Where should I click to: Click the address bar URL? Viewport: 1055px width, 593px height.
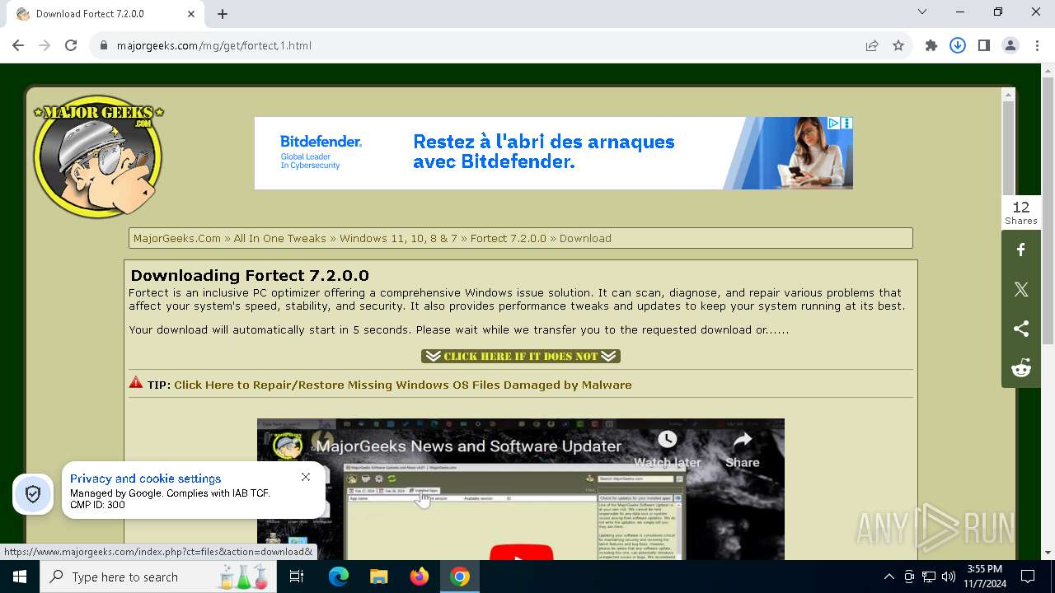(x=214, y=45)
